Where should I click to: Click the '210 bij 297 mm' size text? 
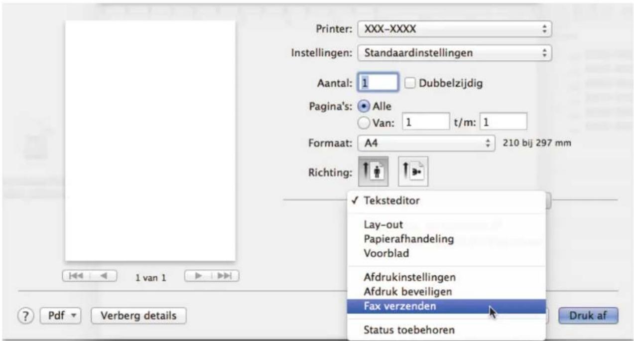(536, 143)
